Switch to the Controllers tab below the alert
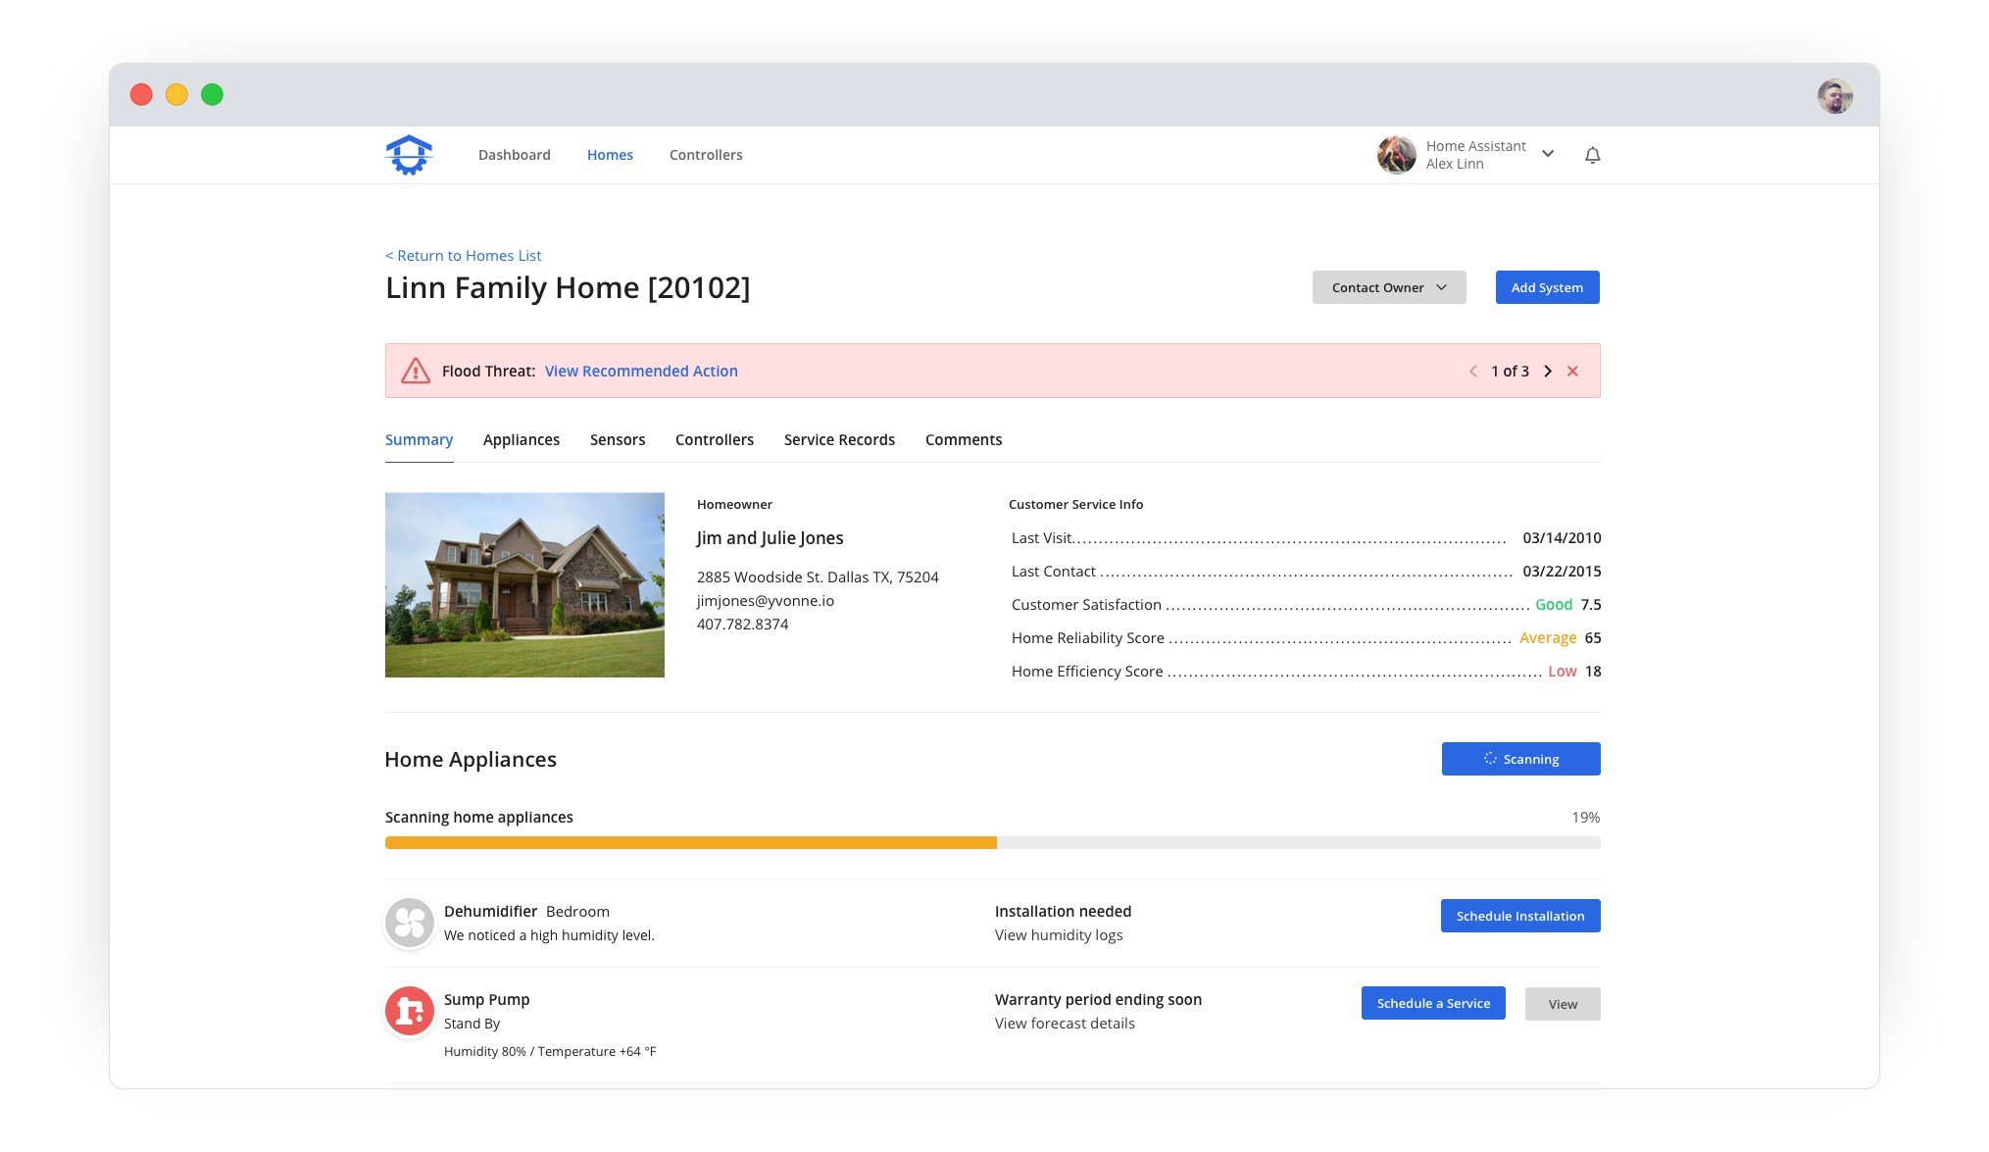This screenshot has width=1989, height=1152. click(715, 439)
